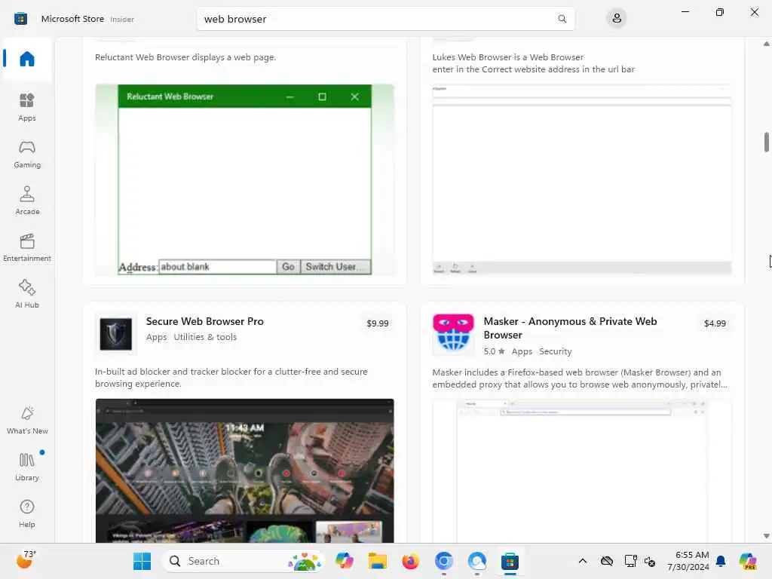Launch Copilot from taskbar
The width and height of the screenshot is (772, 579).
[344, 561]
